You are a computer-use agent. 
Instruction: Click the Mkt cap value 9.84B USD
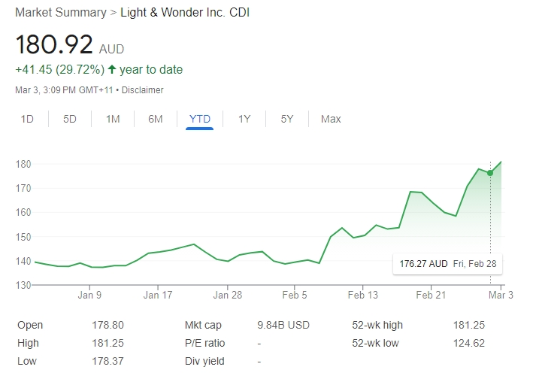point(283,326)
